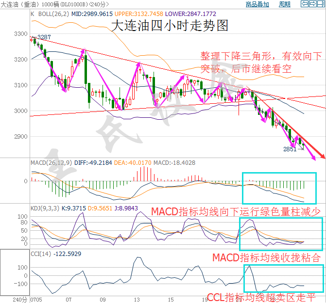The image size is (326, 303).
Task: Click the purple LOWER band value
Action: pos(209,14)
